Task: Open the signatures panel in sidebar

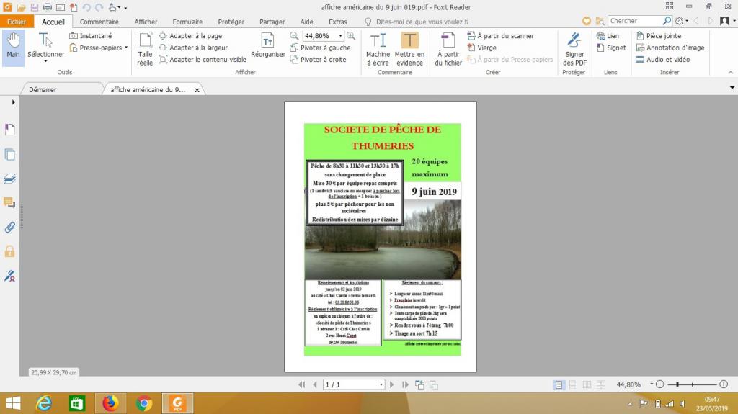Action: coord(10,276)
